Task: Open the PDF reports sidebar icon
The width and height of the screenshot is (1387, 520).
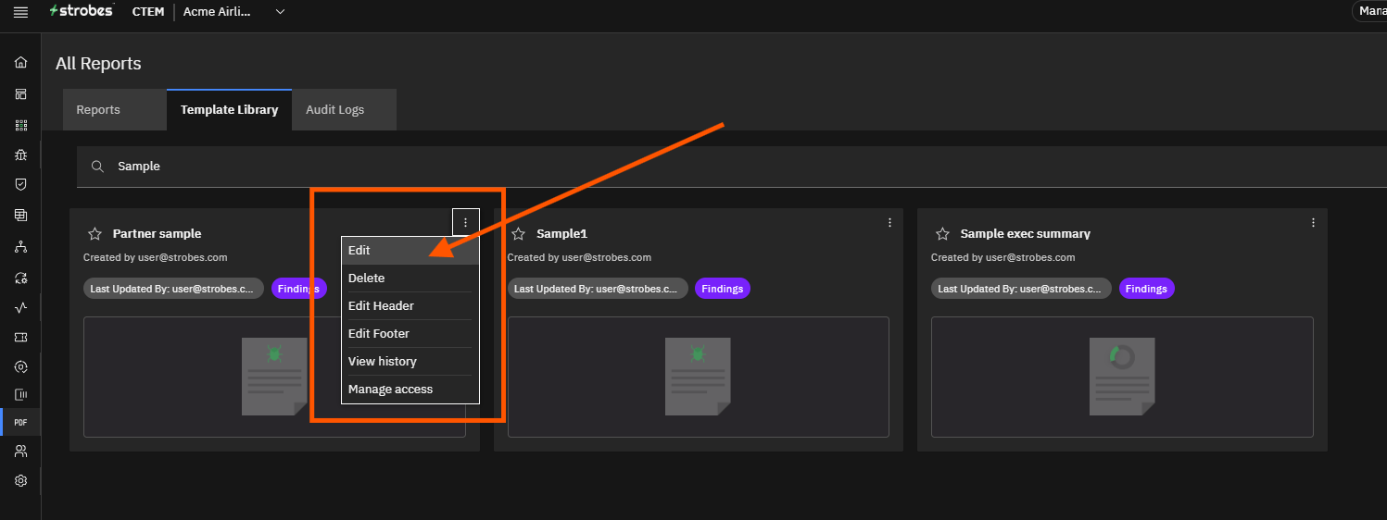Action: pos(20,422)
